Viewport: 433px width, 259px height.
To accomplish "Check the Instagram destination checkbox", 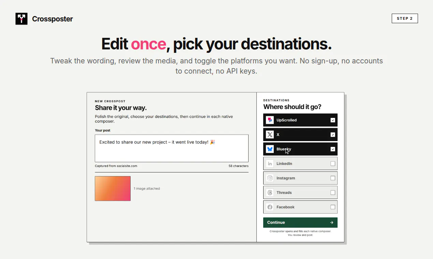I will tap(333, 178).
